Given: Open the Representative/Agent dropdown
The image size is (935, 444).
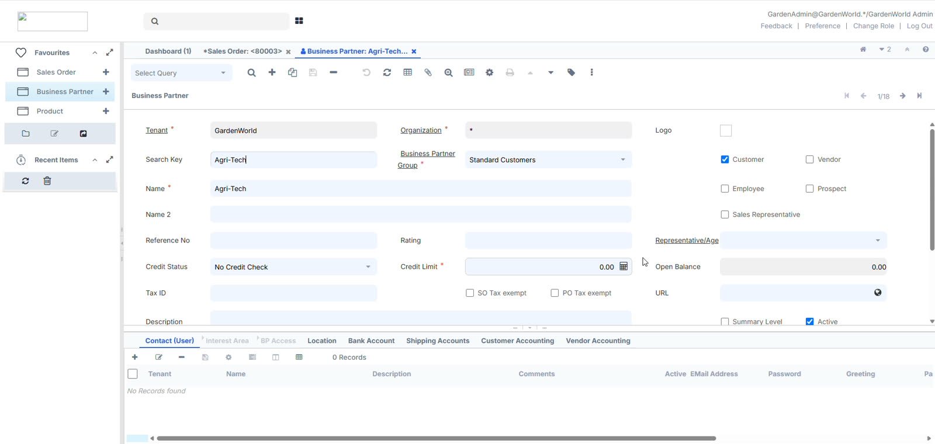Looking at the screenshot, I should 878,241.
